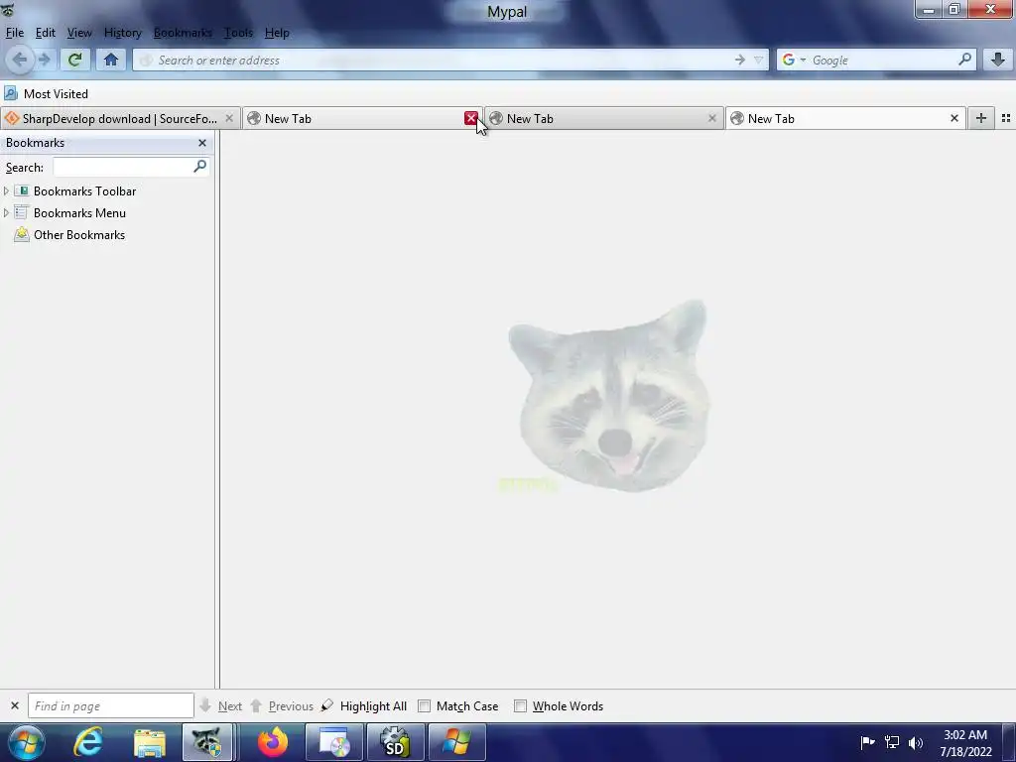Show the all tabs list button
The width and height of the screenshot is (1016, 762).
click(1006, 118)
